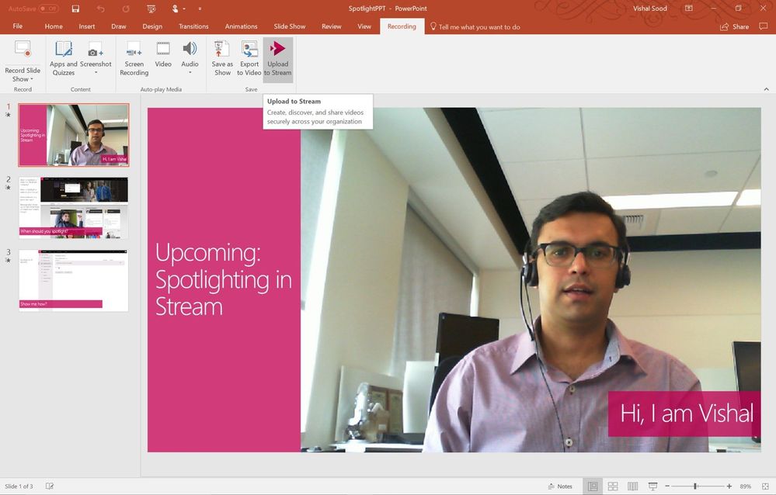Zoom in with the plus button

729,486
